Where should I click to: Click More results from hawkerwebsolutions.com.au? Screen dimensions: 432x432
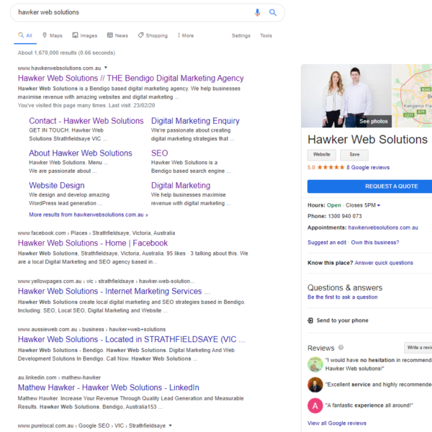coord(89,215)
